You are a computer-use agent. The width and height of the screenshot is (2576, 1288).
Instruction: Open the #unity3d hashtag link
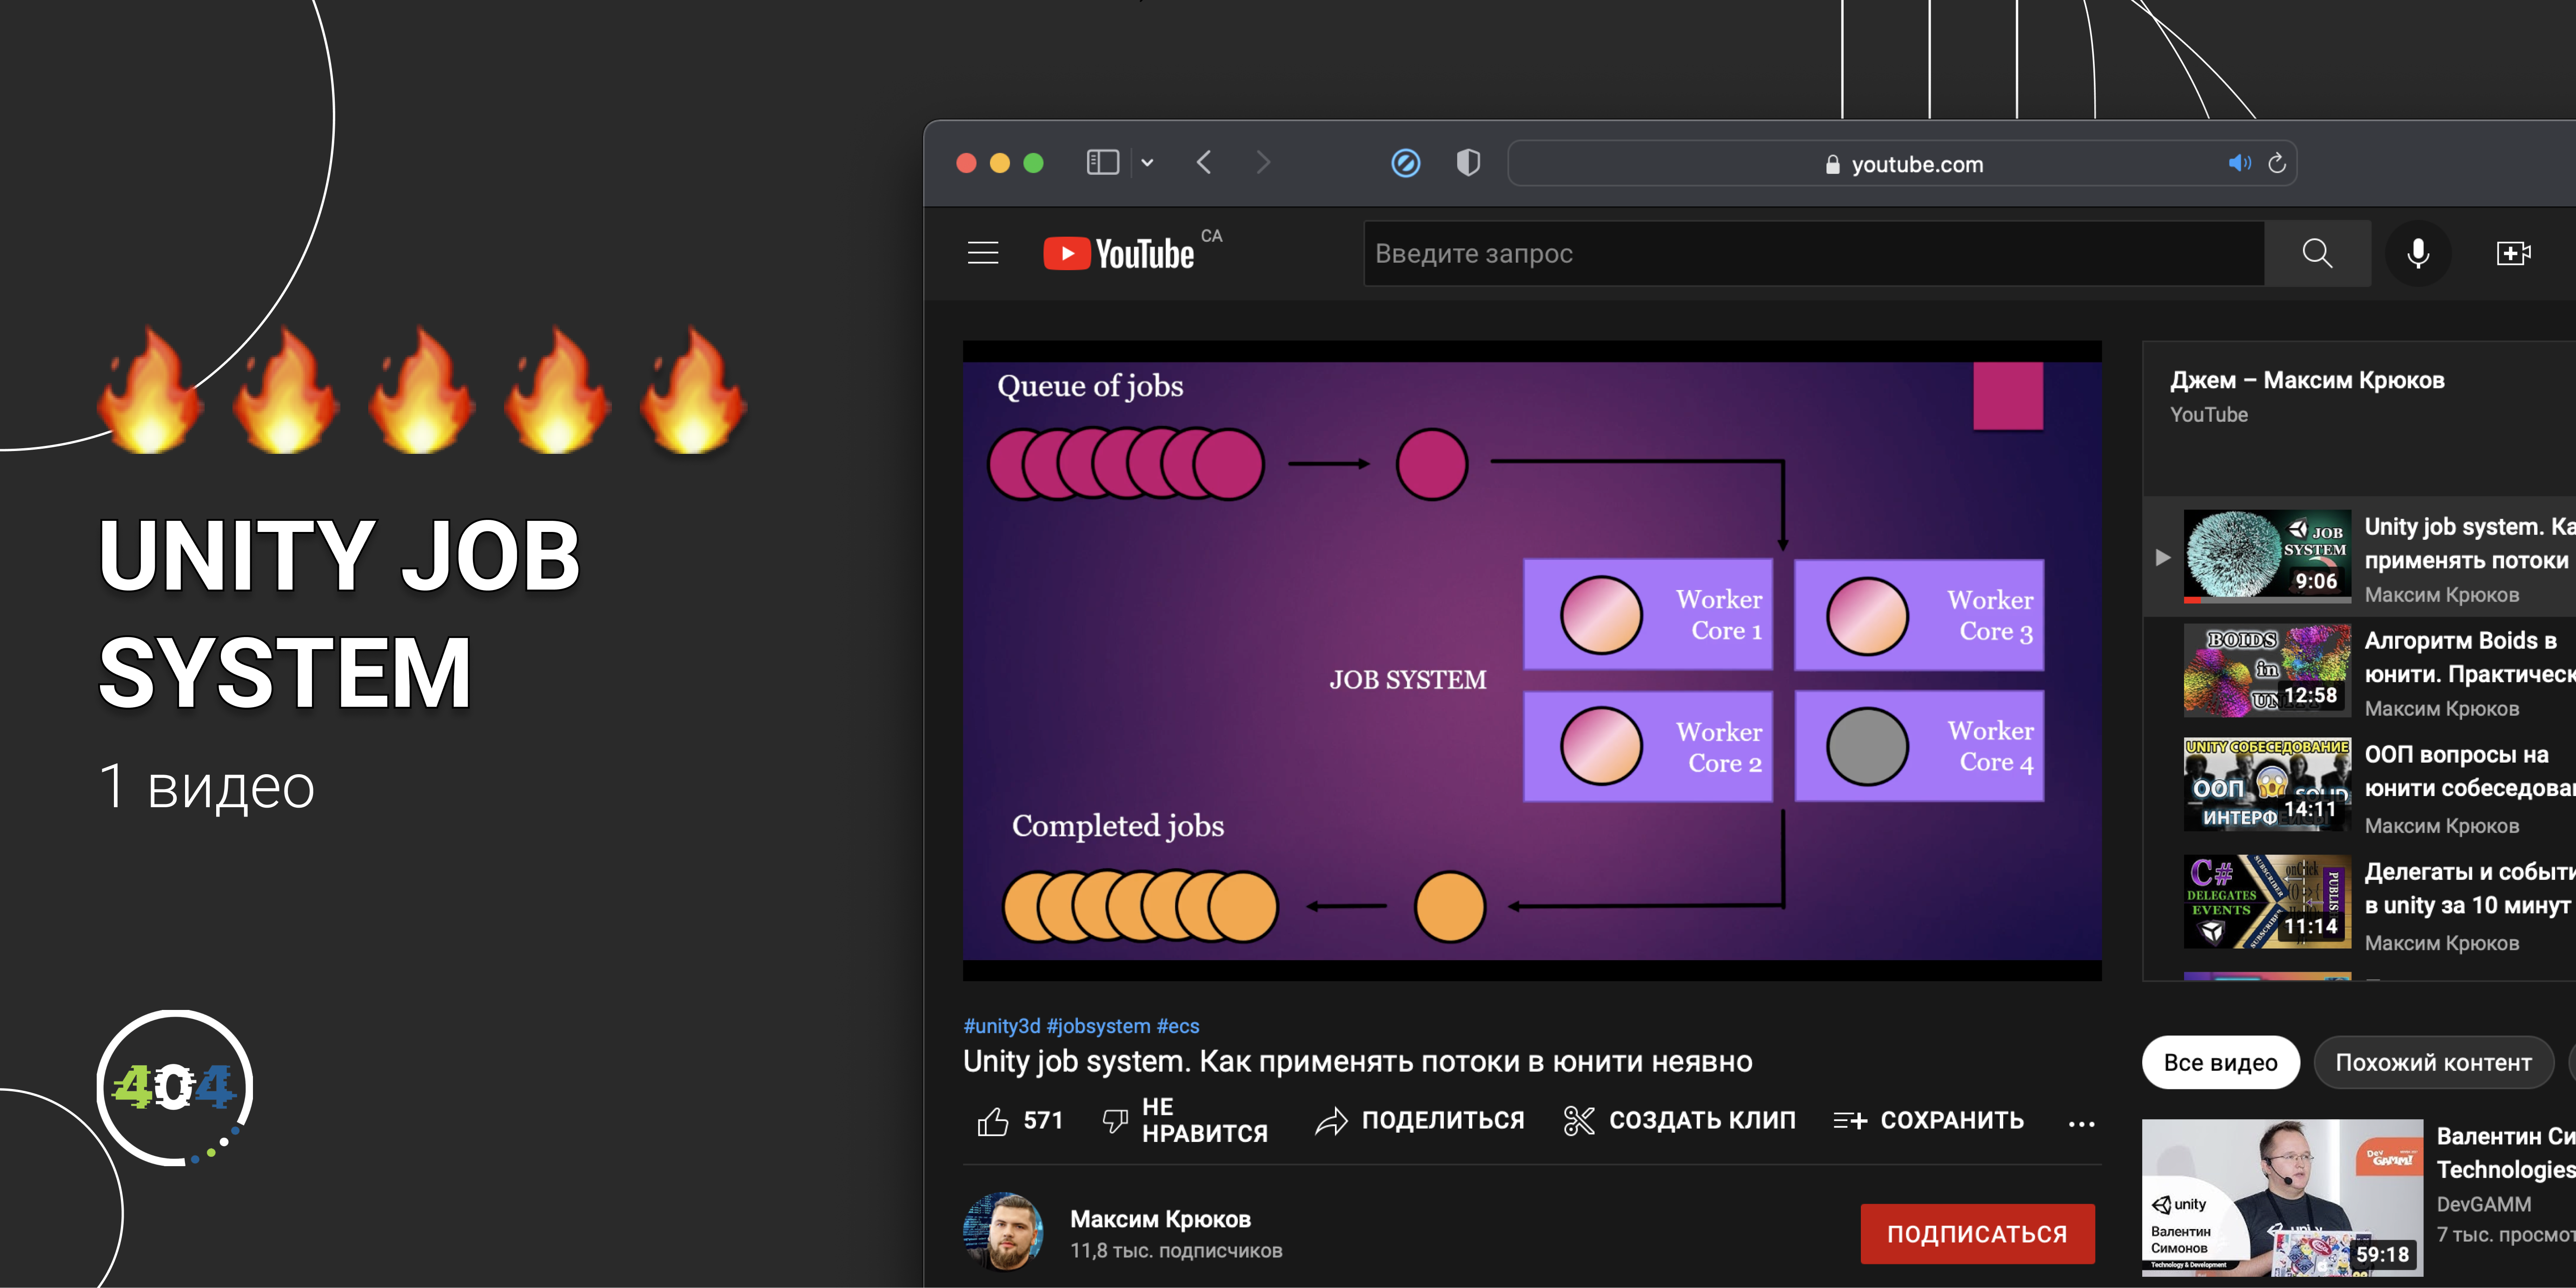(x=1001, y=1026)
